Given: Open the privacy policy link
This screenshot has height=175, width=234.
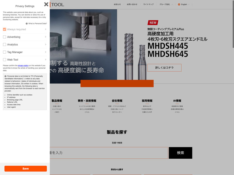Looking at the screenshot, I should point(23,66).
